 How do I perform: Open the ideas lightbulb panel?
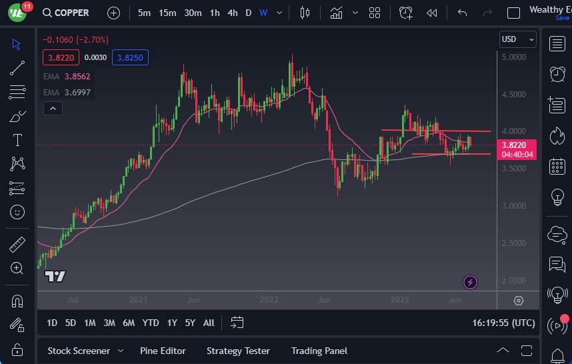557,197
